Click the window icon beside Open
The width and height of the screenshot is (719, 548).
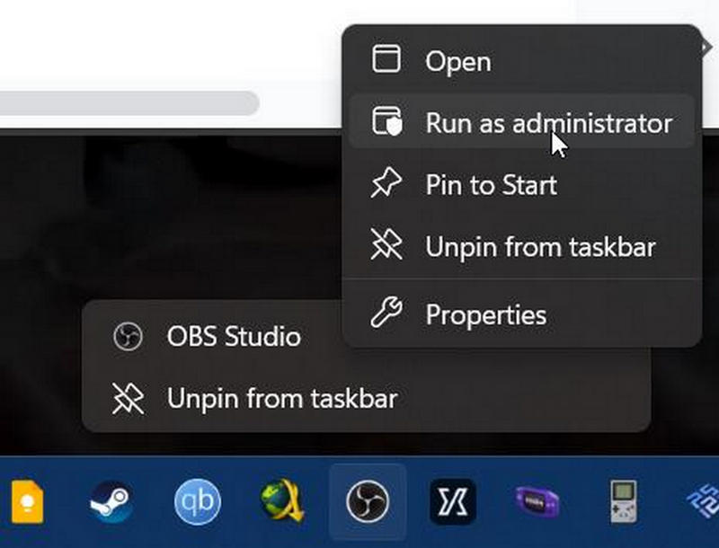point(386,58)
